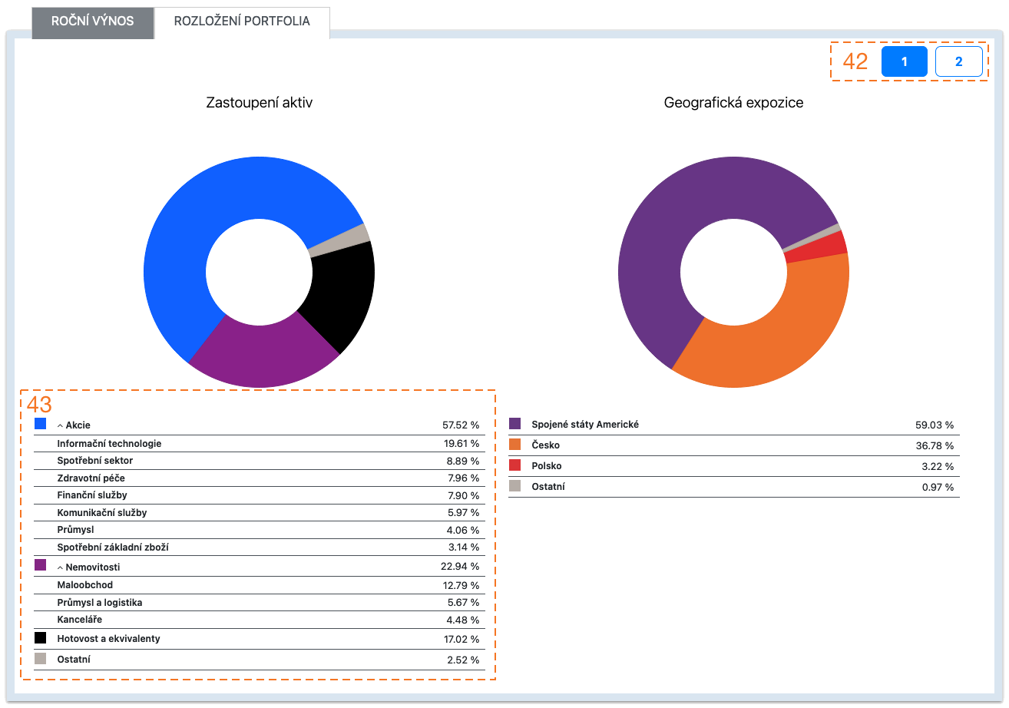Select the Průmysl row
This screenshot has height=708, width=1009.
click(260, 530)
